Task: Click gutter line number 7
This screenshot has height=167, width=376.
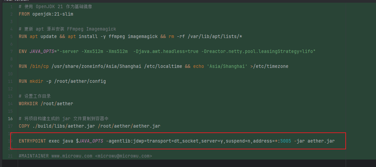Action: pos(12,51)
